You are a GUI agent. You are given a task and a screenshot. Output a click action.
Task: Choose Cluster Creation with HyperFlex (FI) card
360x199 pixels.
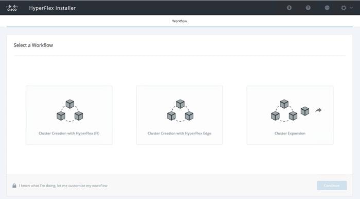point(69,115)
